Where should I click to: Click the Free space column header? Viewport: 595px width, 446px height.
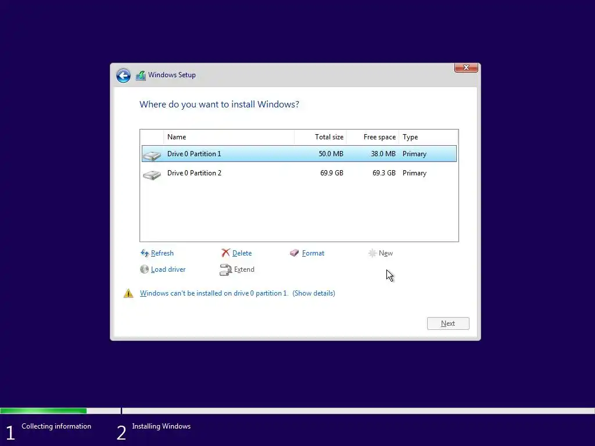372,137
